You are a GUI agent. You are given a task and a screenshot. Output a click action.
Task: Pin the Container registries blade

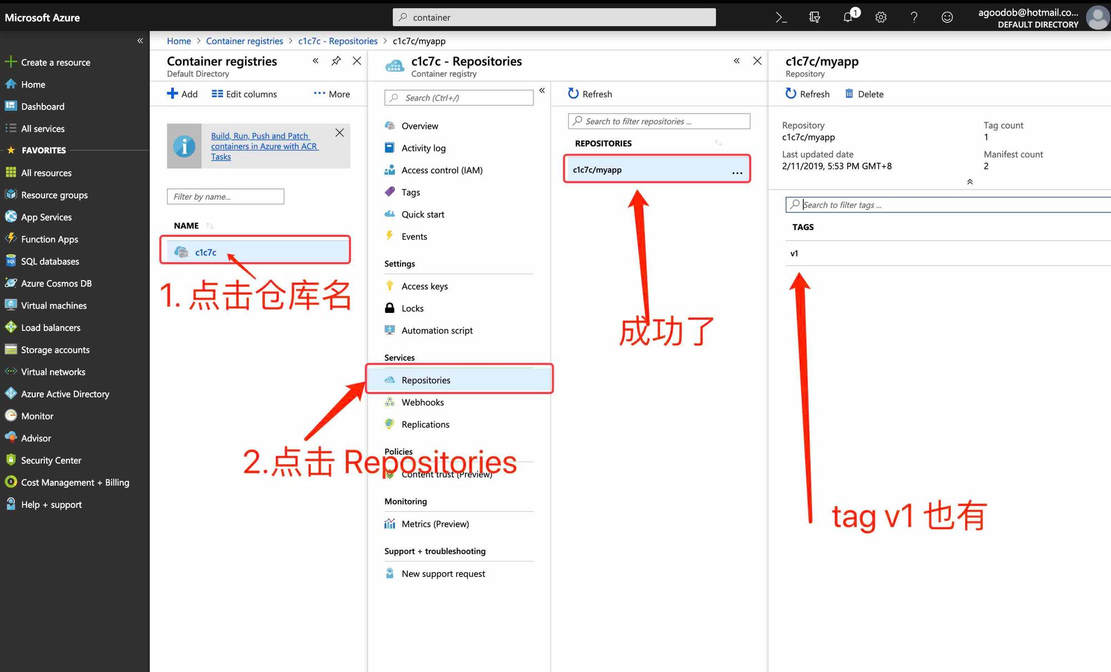pos(336,61)
